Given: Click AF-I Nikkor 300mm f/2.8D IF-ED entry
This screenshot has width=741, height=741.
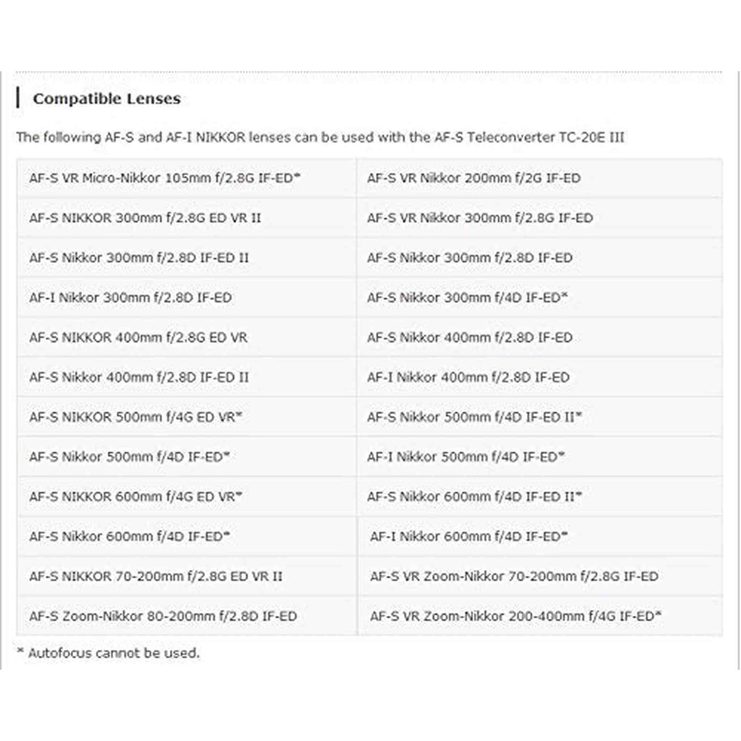Looking at the screenshot, I should [x=130, y=298].
